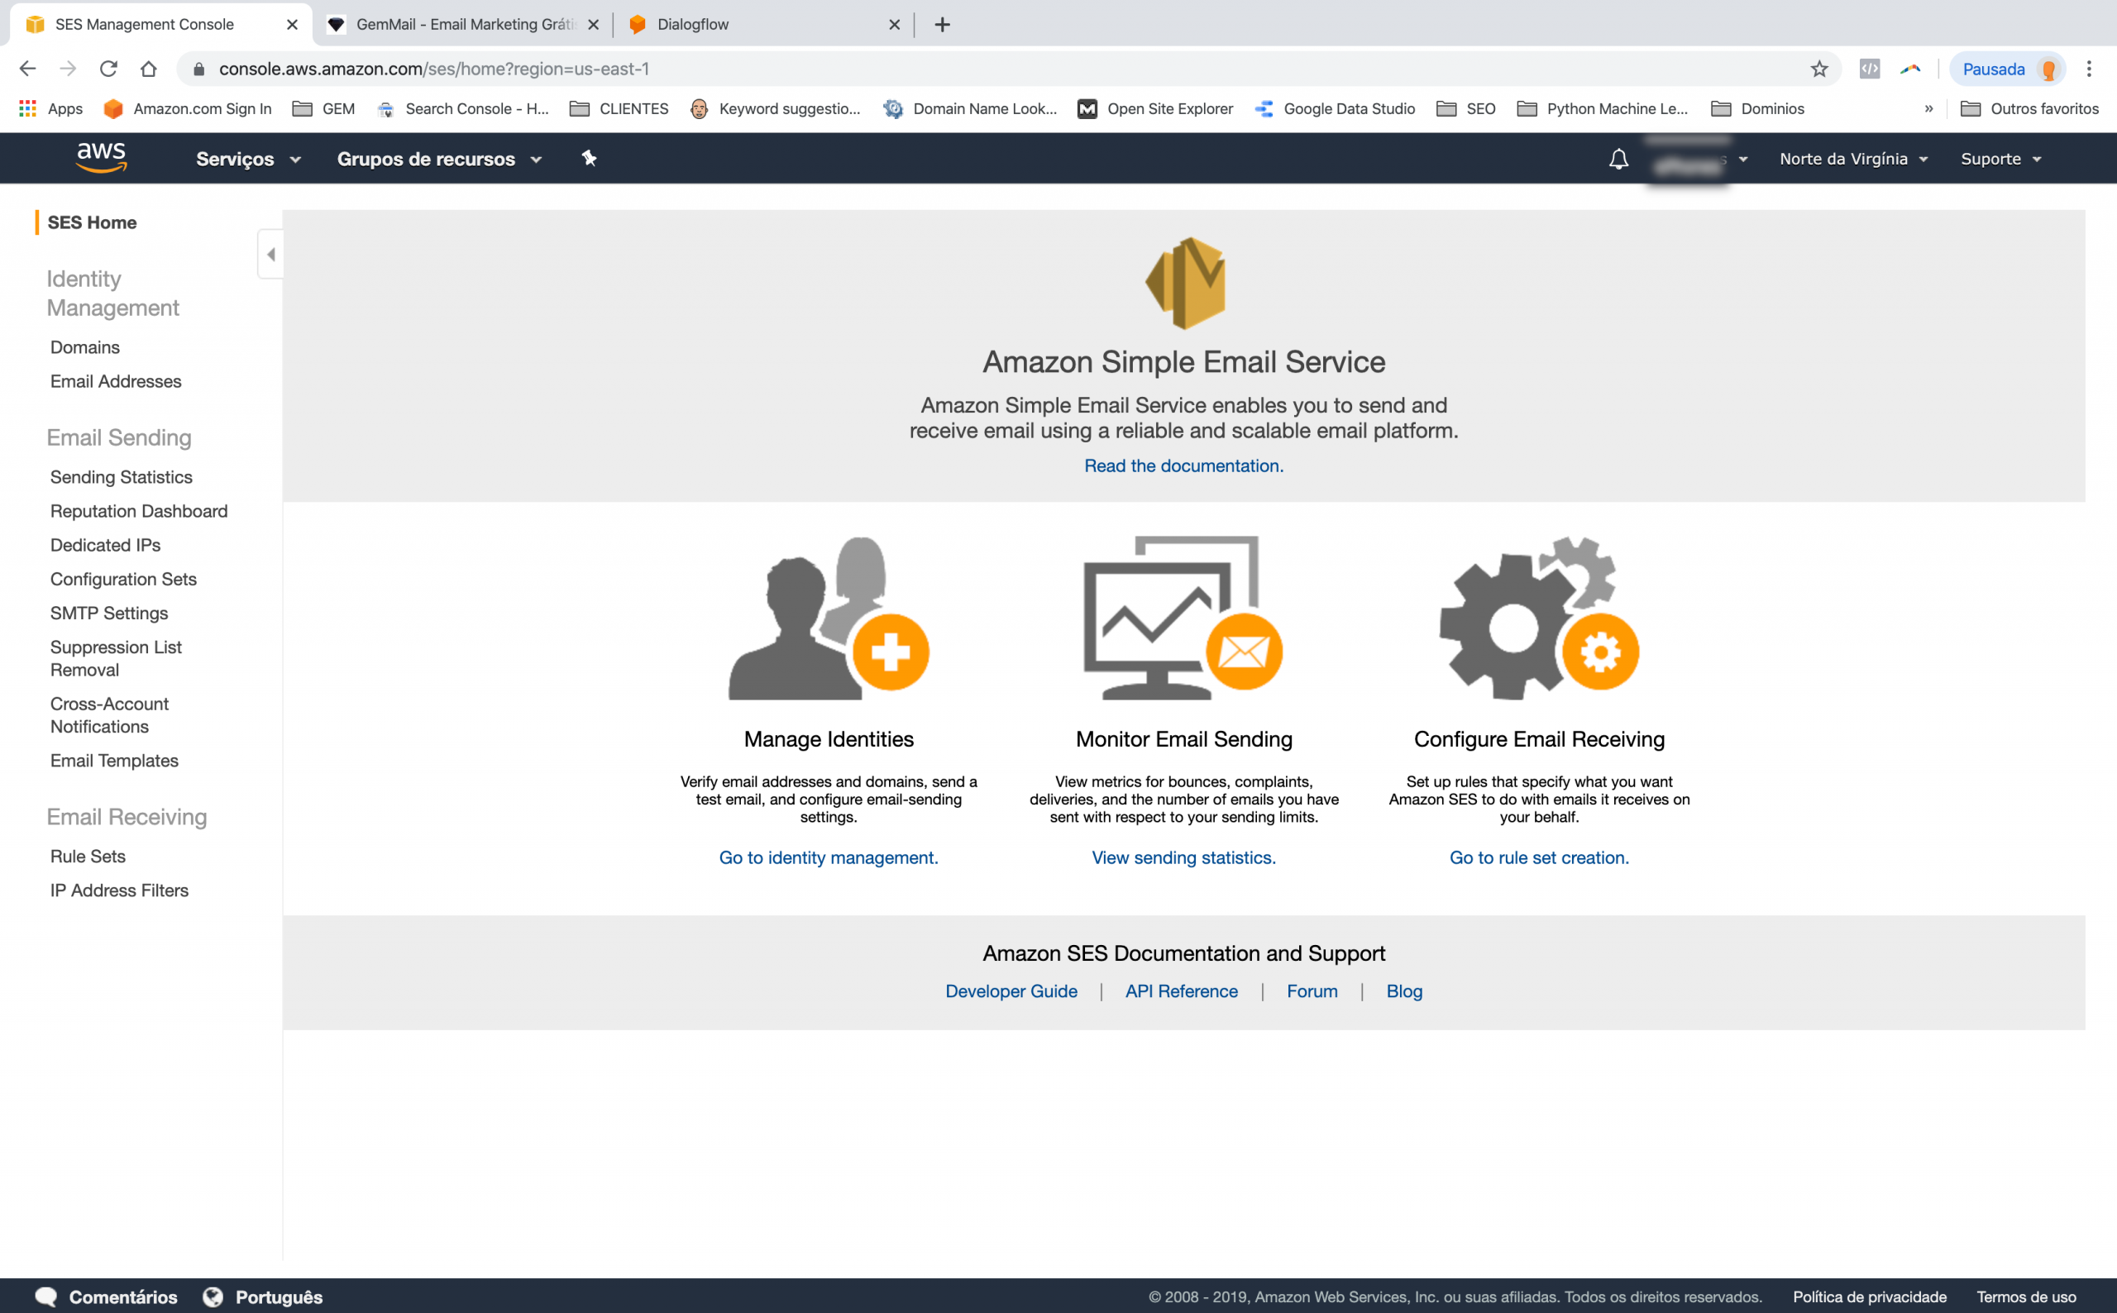The height and width of the screenshot is (1313, 2117).
Task: Toggle the sidebar collapse arrow
Action: [x=270, y=254]
